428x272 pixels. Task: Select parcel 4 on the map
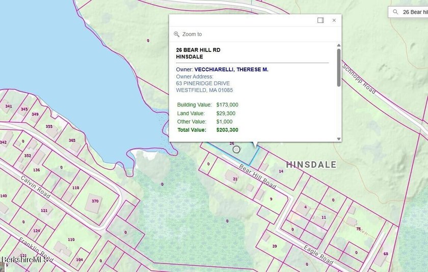click(305, 207)
